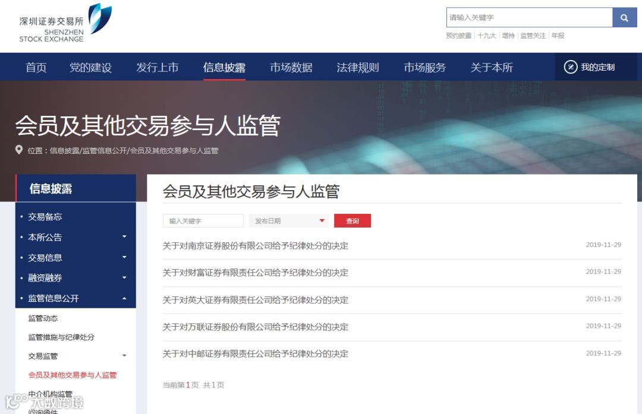The image size is (642, 414).
Task: Open the 预约披露 hot keyword link
Action: (458, 36)
